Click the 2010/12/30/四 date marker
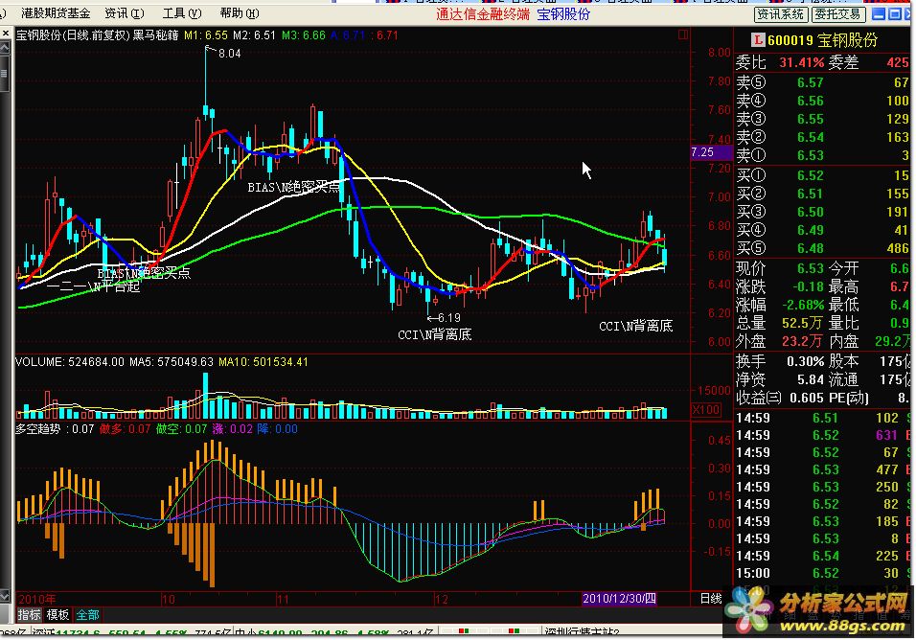 619,599
